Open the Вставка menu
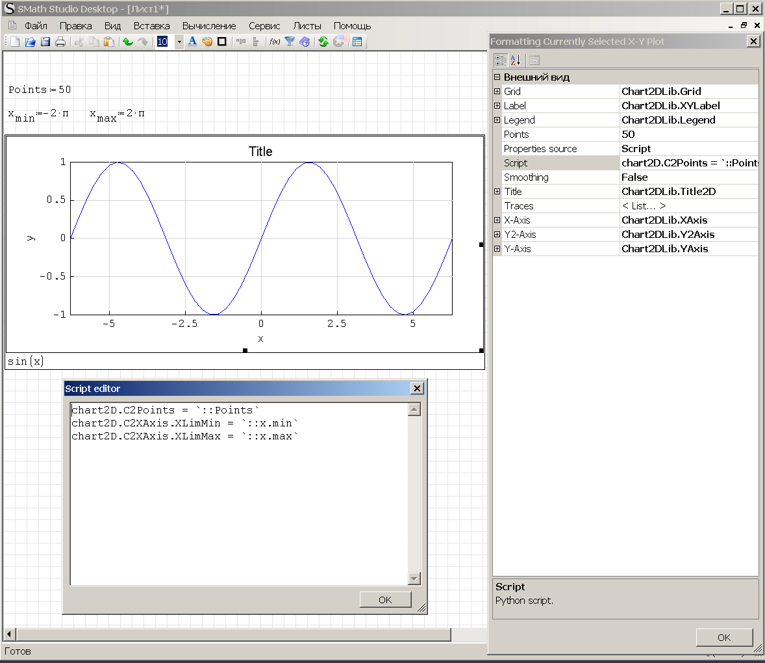 click(151, 26)
